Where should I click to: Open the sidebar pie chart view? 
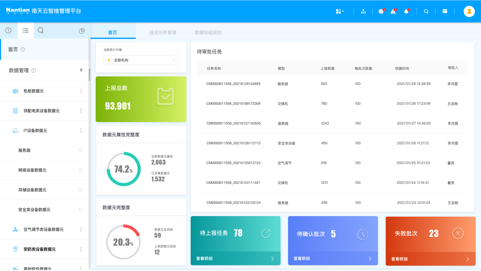[x=82, y=31]
